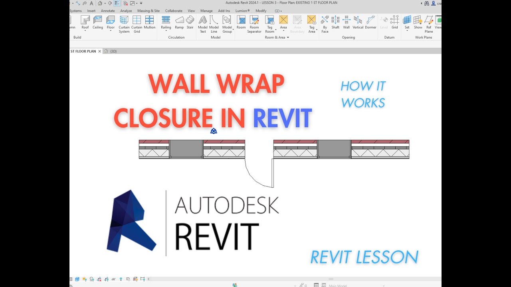Click the horizontal scrollbar thumb below the view

coord(331,279)
